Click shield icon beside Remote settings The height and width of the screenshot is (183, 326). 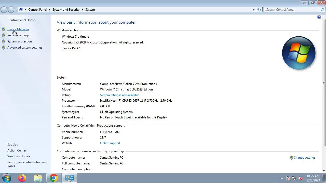pos(4,35)
